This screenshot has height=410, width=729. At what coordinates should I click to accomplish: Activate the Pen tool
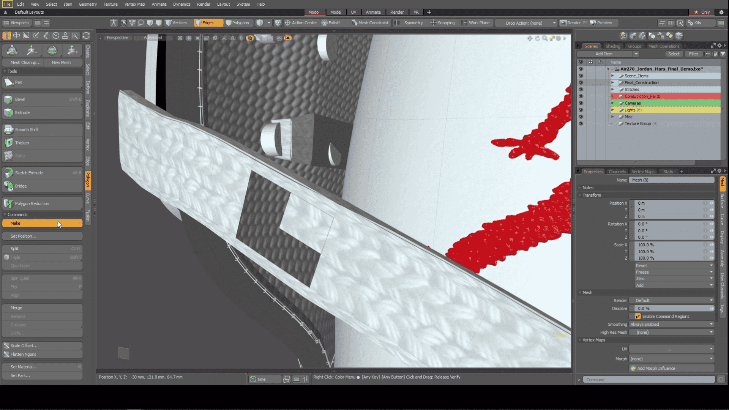click(18, 82)
